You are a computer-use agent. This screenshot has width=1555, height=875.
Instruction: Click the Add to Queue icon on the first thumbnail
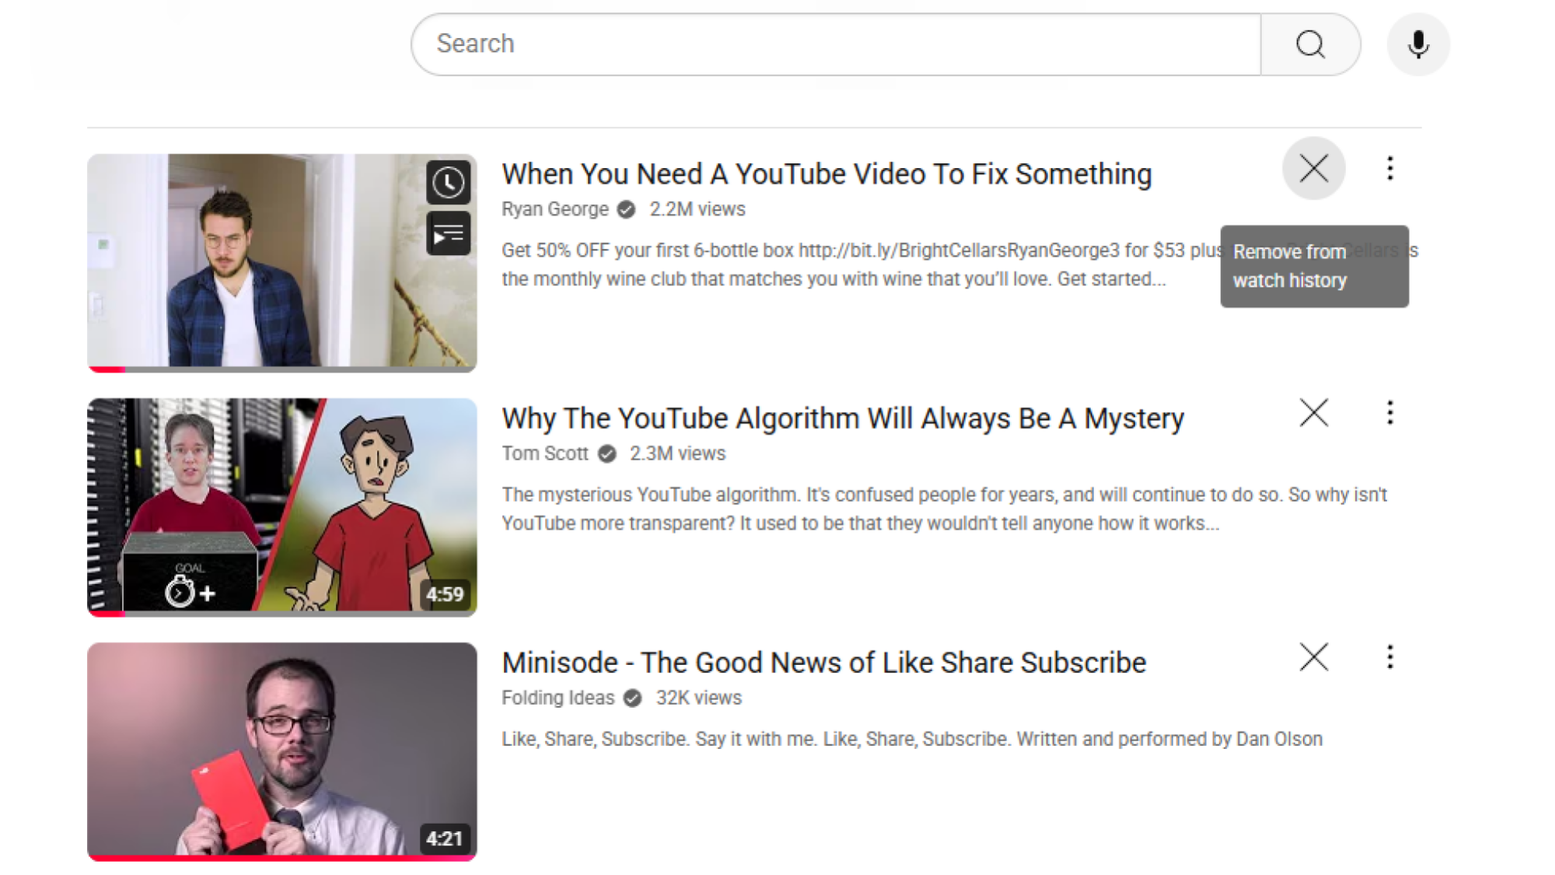(x=449, y=231)
